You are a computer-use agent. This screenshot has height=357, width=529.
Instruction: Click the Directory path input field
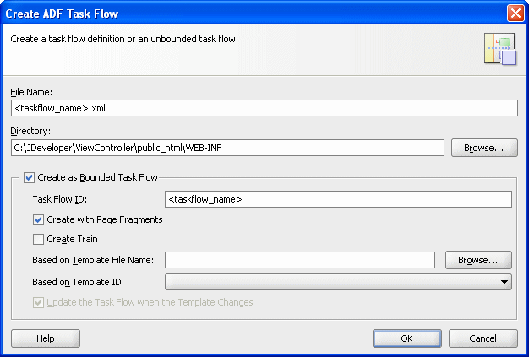(227, 148)
